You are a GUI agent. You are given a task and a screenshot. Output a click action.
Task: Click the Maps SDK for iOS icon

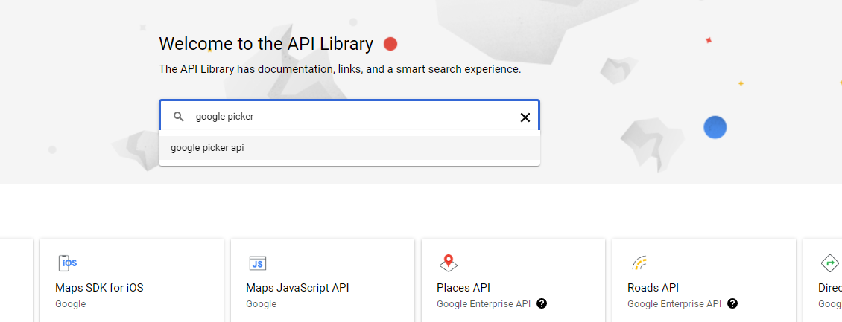67,263
